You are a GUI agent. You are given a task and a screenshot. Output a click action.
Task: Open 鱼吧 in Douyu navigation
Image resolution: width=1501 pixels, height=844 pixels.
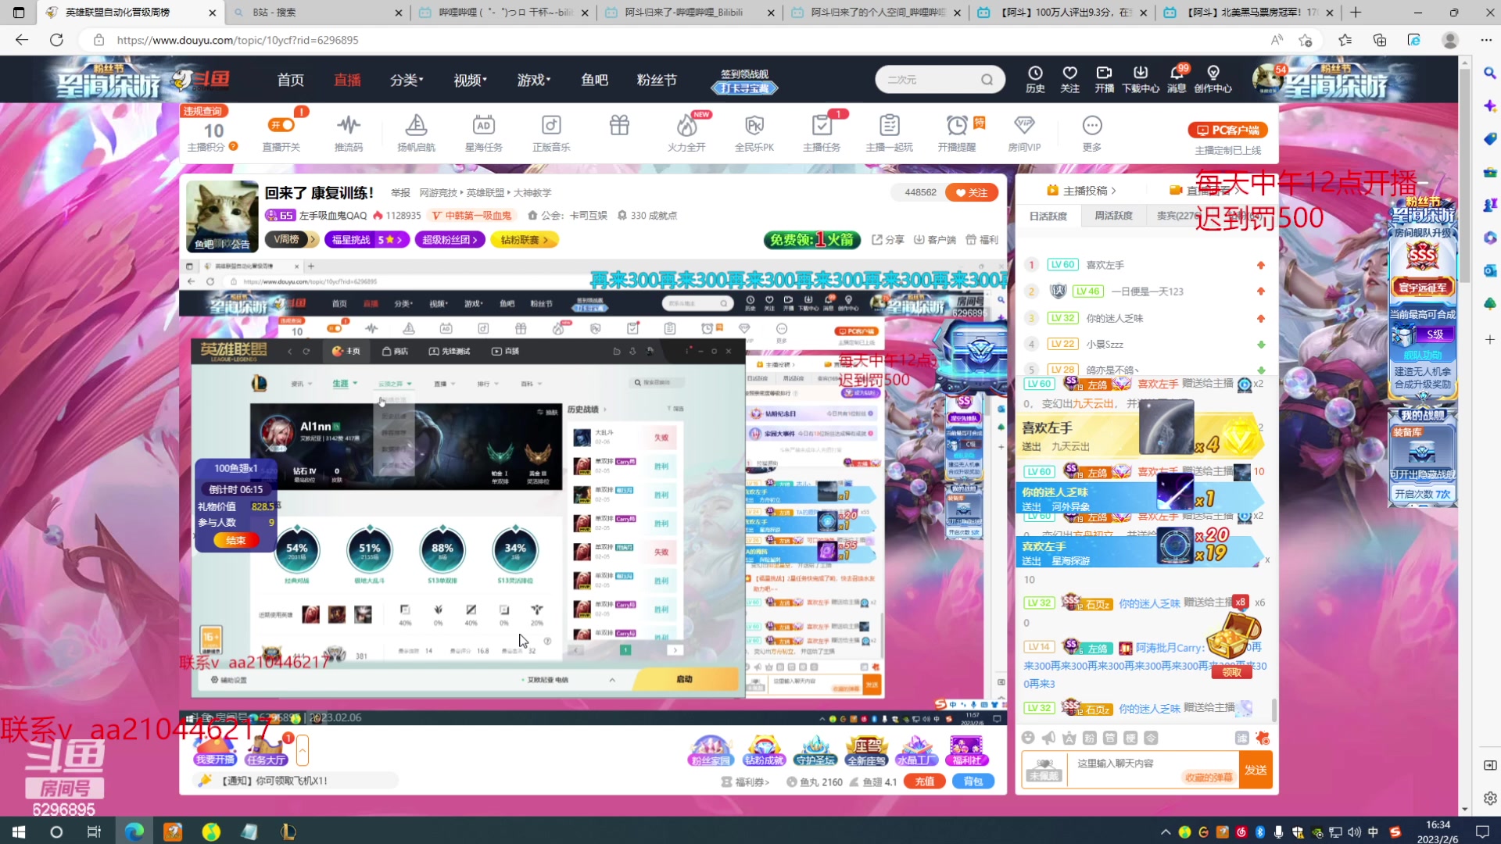coord(594,80)
